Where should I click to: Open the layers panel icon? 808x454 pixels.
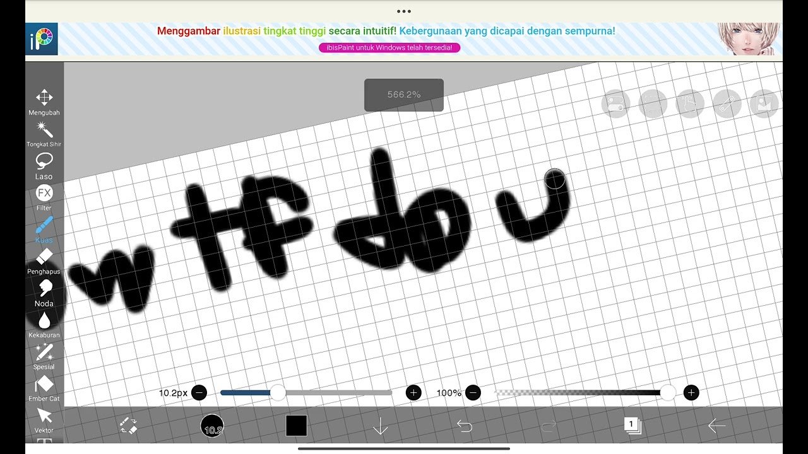click(x=633, y=426)
